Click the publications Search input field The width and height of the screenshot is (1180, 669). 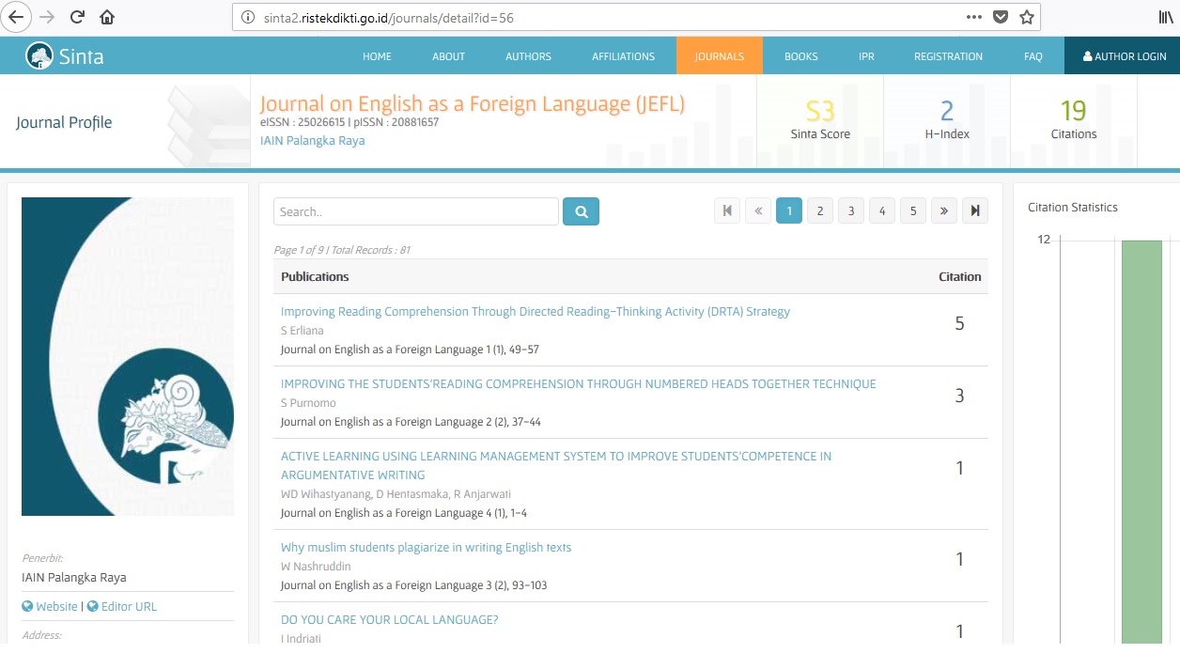pyautogui.click(x=416, y=211)
